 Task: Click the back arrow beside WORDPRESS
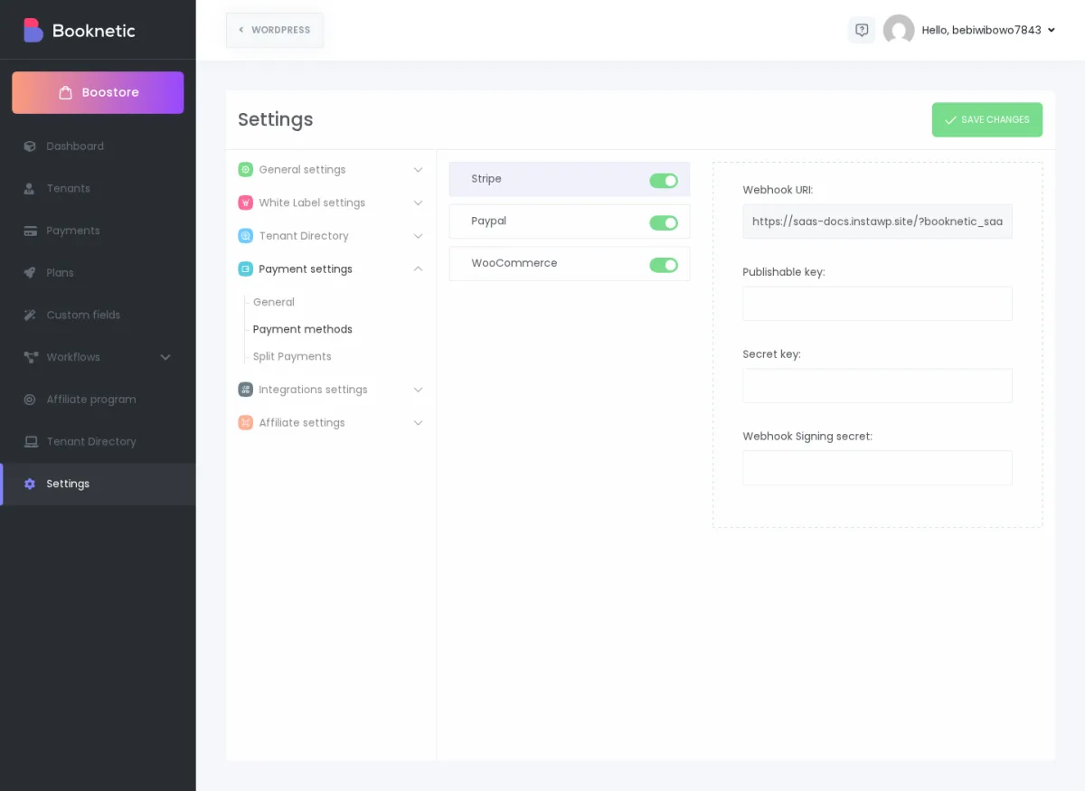241,30
